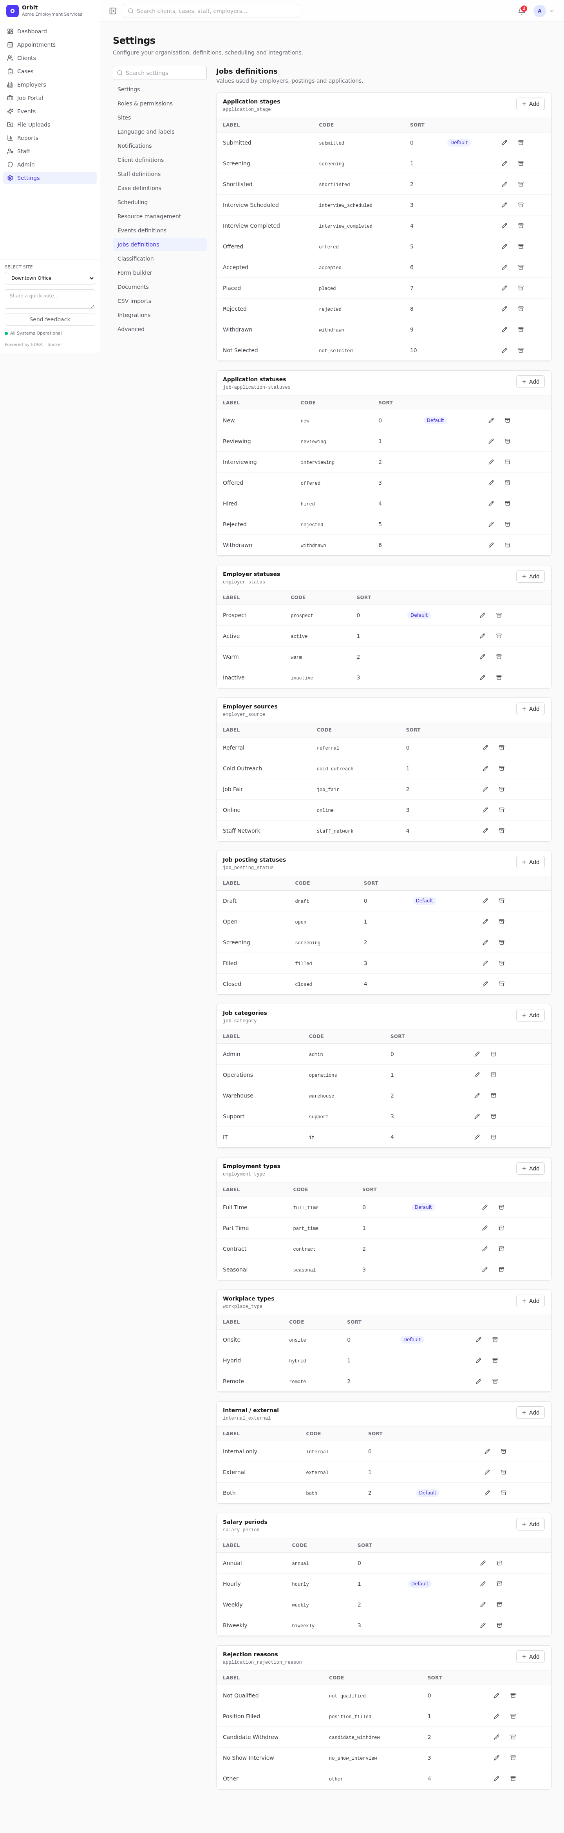
Task: Click the quick note text area
Action: tap(50, 299)
